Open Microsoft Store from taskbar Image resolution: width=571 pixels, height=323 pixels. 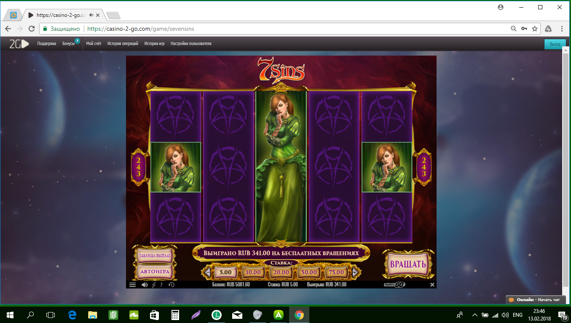coord(155,315)
